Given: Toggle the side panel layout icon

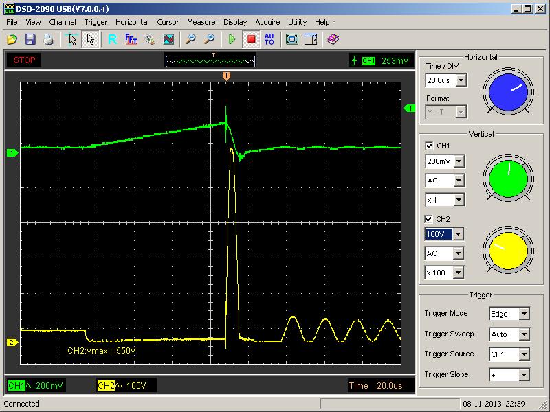Looking at the screenshot, I should pos(311,39).
